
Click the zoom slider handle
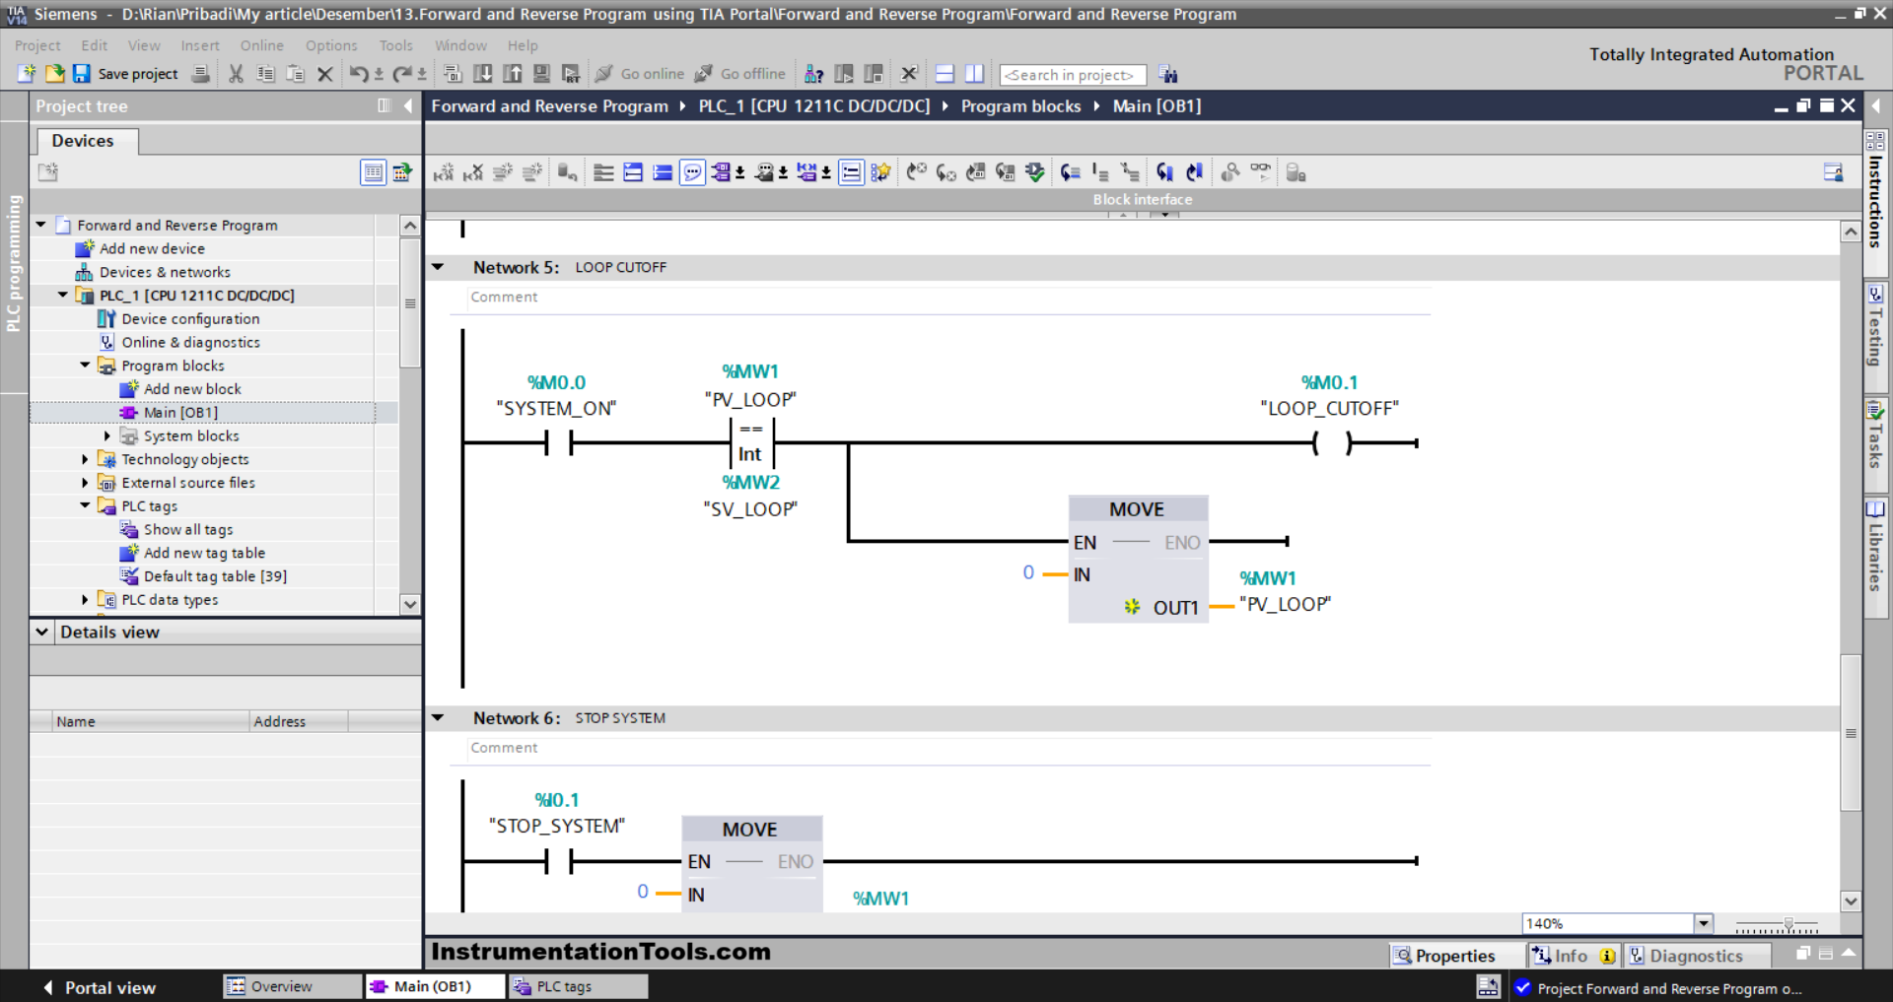(1788, 925)
